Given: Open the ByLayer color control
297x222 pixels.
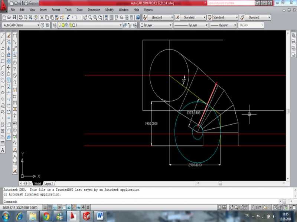Looking at the screenshot, I should pos(156,25).
